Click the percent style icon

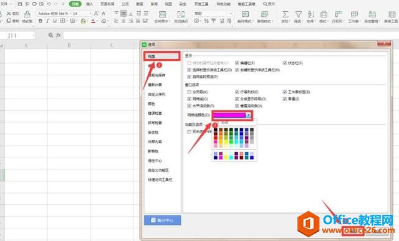(x=206, y=21)
